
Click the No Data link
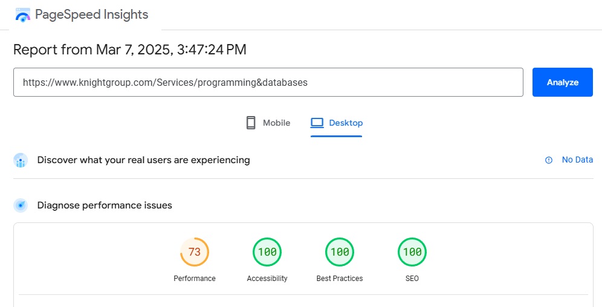coord(577,160)
